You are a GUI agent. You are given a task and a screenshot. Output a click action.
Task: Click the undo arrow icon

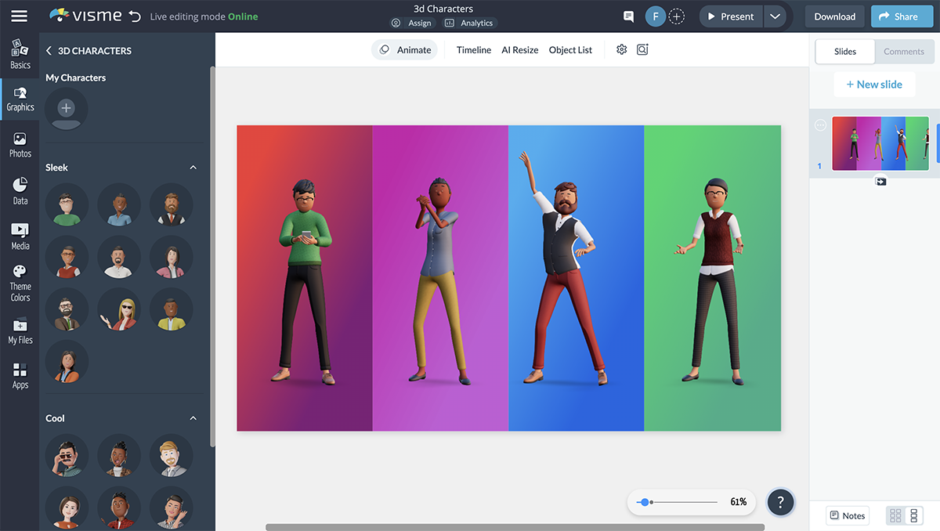(x=135, y=16)
